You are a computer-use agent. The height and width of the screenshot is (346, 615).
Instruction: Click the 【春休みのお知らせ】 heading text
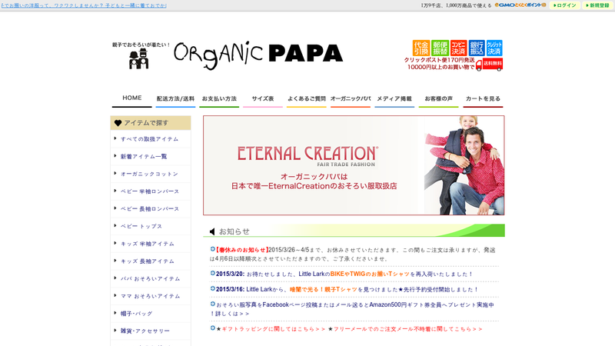click(241, 250)
